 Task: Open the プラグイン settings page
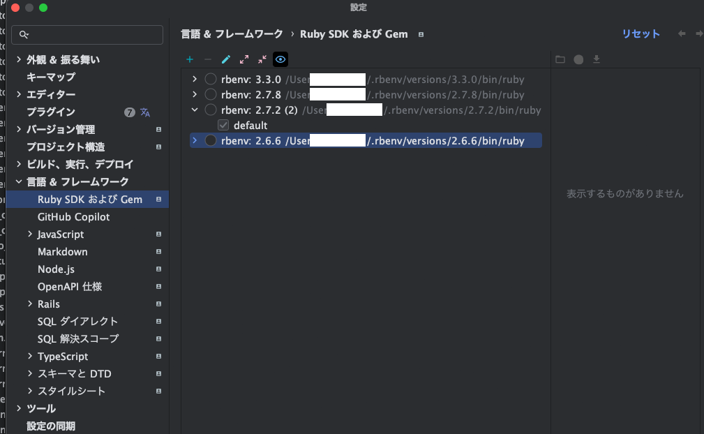[51, 112]
